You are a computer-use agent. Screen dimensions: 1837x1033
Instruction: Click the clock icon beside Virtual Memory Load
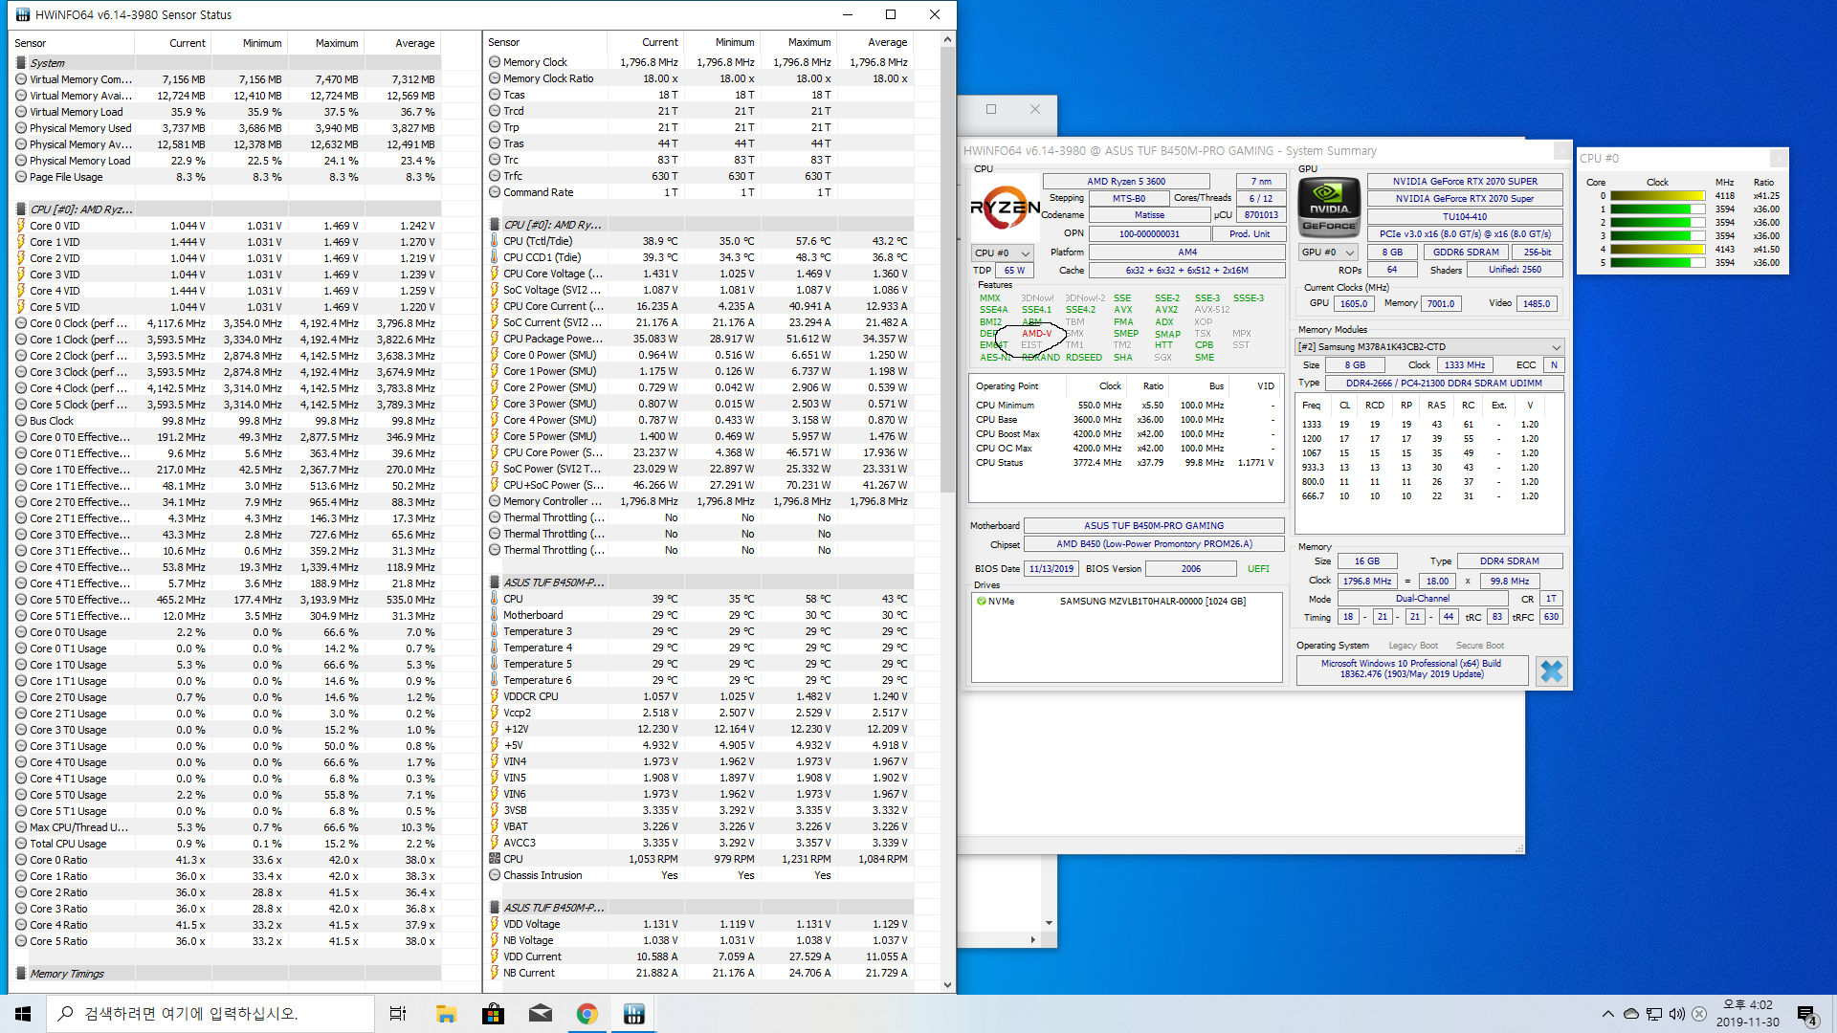[x=21, y=112]
